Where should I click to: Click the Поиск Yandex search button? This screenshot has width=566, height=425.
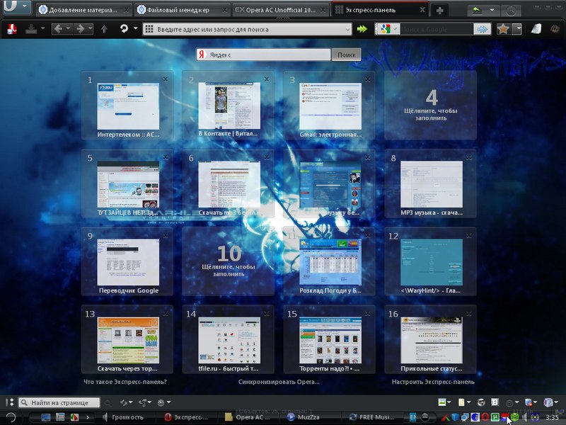click(346, 55)
